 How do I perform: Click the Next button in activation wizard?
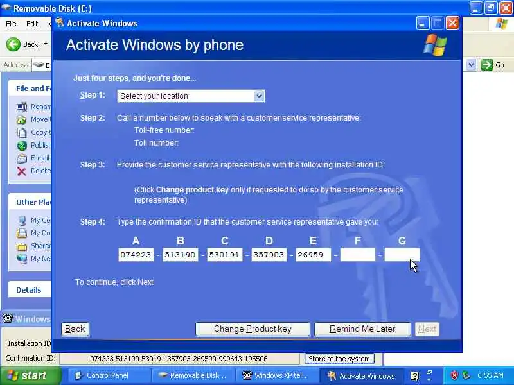coord(427,329)
